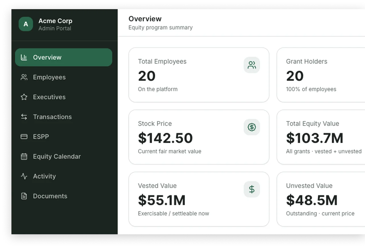365x248 pixels.
Task: Click the dollar icon on Vested Value card
Action: (252, 189)
